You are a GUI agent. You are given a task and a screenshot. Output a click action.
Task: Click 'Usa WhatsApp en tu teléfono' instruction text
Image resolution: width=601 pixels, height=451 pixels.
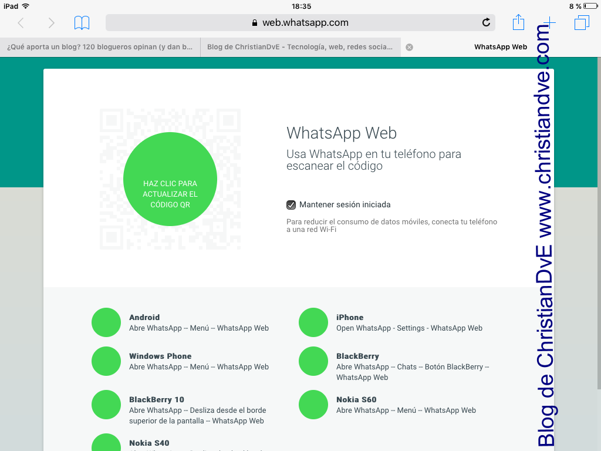click(x=374, y=160)
